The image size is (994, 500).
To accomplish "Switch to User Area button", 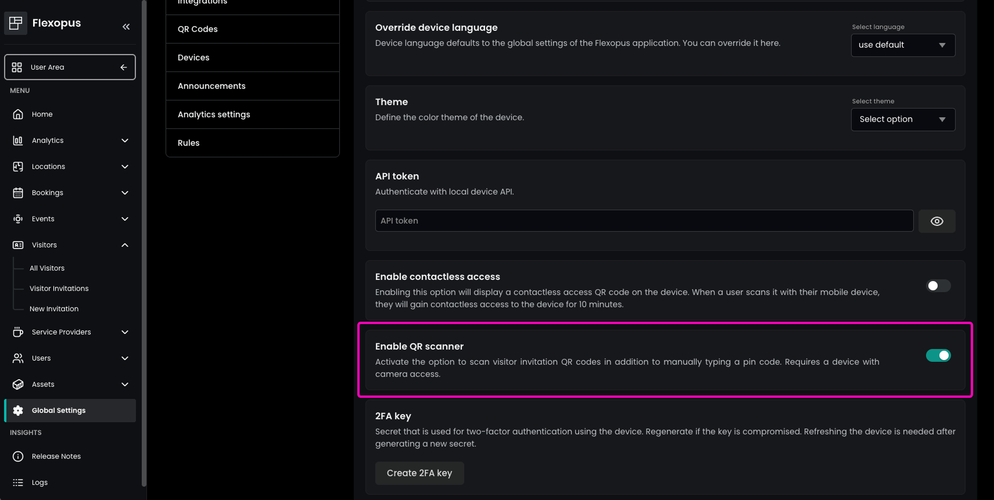I will (70, 67).
